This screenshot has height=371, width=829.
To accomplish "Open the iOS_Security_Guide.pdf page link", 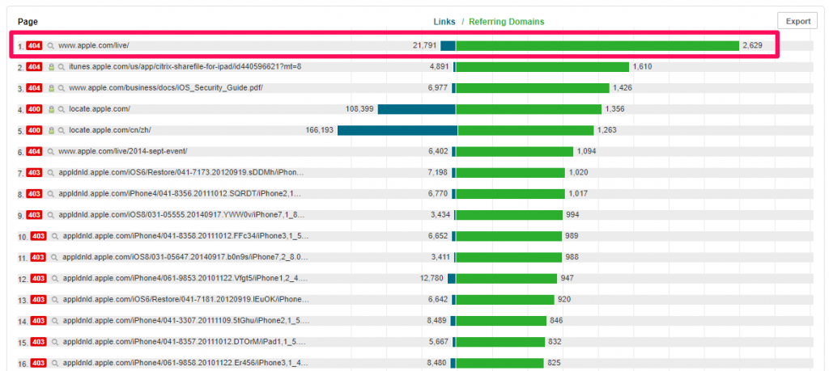I will [166, 88].
